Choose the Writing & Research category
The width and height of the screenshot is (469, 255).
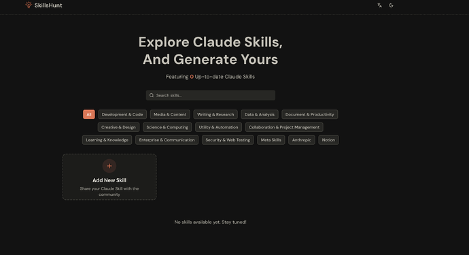click(215, 114)
